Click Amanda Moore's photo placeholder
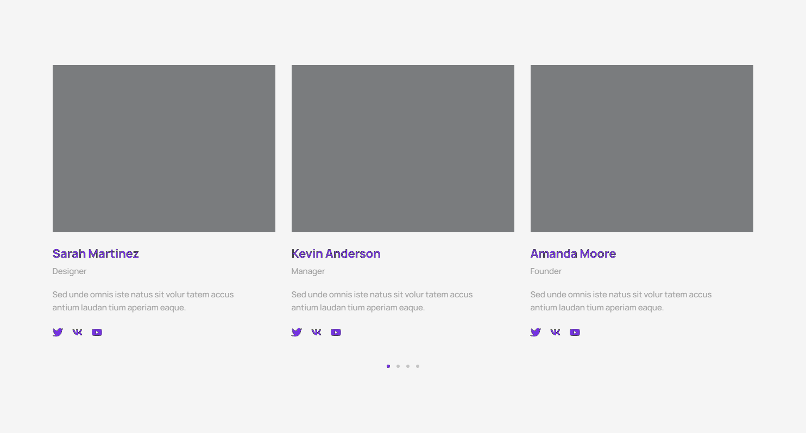Viewport: 806px width, 433px height. 642,149
